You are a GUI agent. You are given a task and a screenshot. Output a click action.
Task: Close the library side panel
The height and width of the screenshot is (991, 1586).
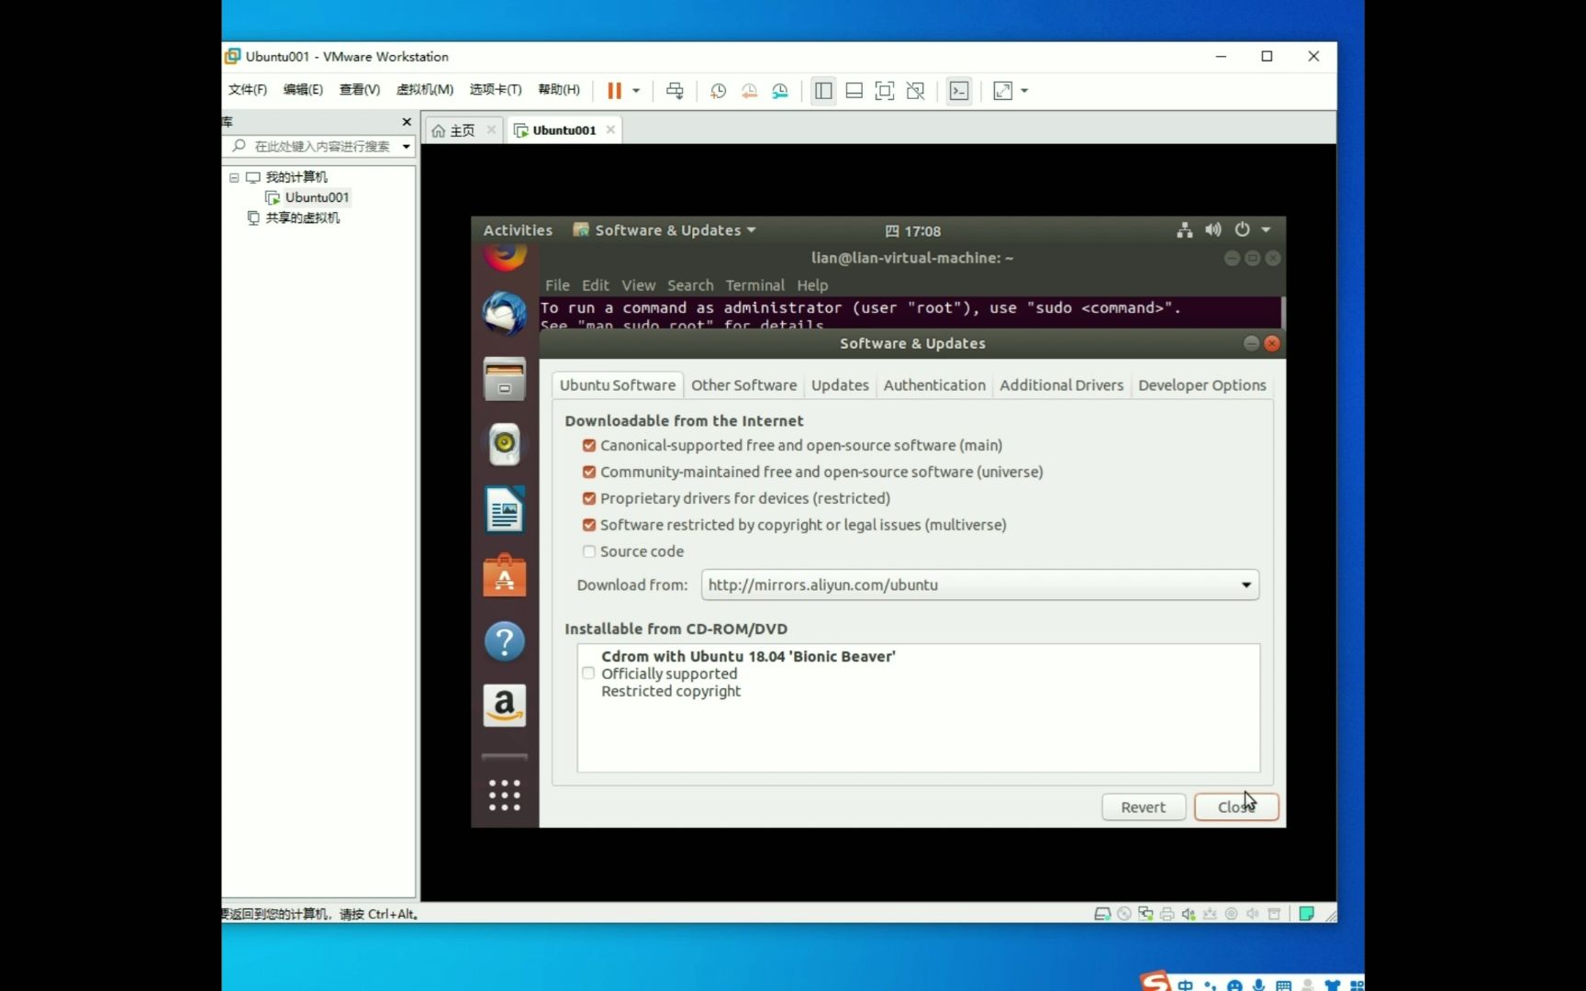tap(407, 121)
